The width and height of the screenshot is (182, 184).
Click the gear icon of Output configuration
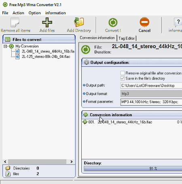click(x=87, y=62)
